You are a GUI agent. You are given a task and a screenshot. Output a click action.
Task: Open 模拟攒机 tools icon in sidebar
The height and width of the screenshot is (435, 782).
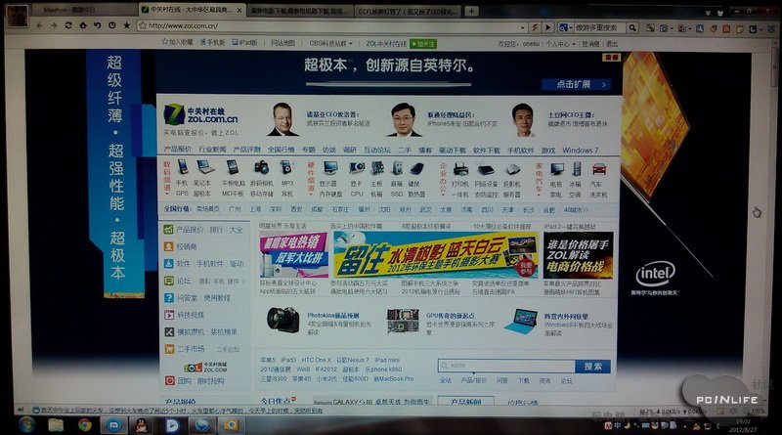coord(169,331)
